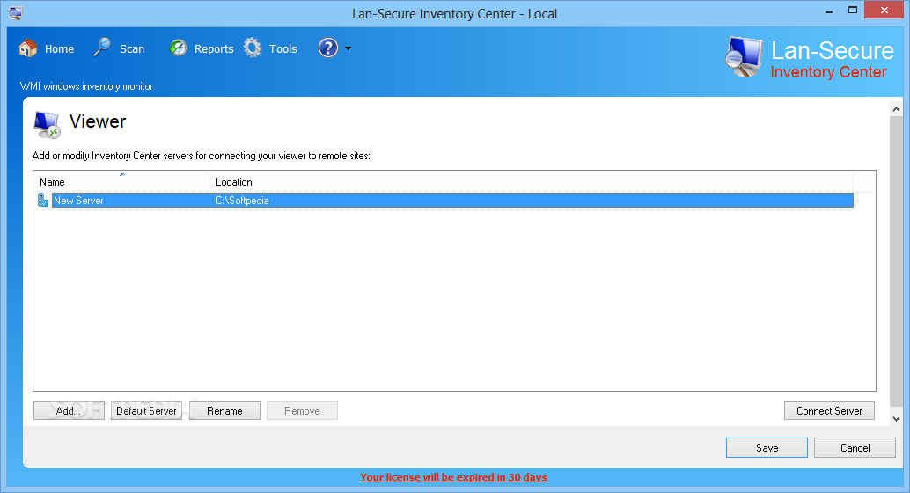Click the Add... button
The height and width of the screenshot is (493, 910).
(69, 410)
